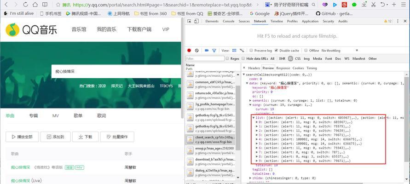The height and width of the screenshot is (184, 410).
Task: Clear the network log icon
Action: tap(196, 51)
